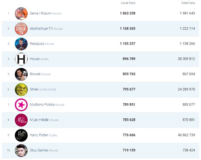Open the Harry Potter name link
Screen dimensions: 201x160
(x=39, y=135)
